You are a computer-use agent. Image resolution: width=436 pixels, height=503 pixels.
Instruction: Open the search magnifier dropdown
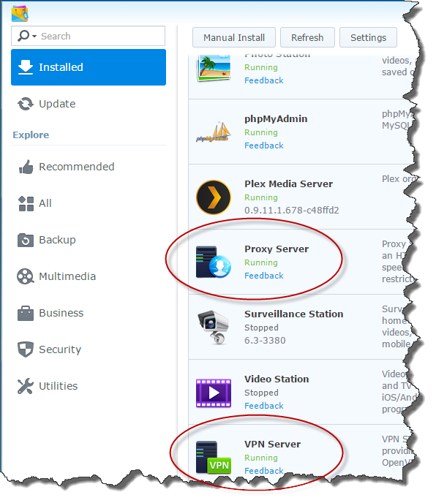[27, 36]
